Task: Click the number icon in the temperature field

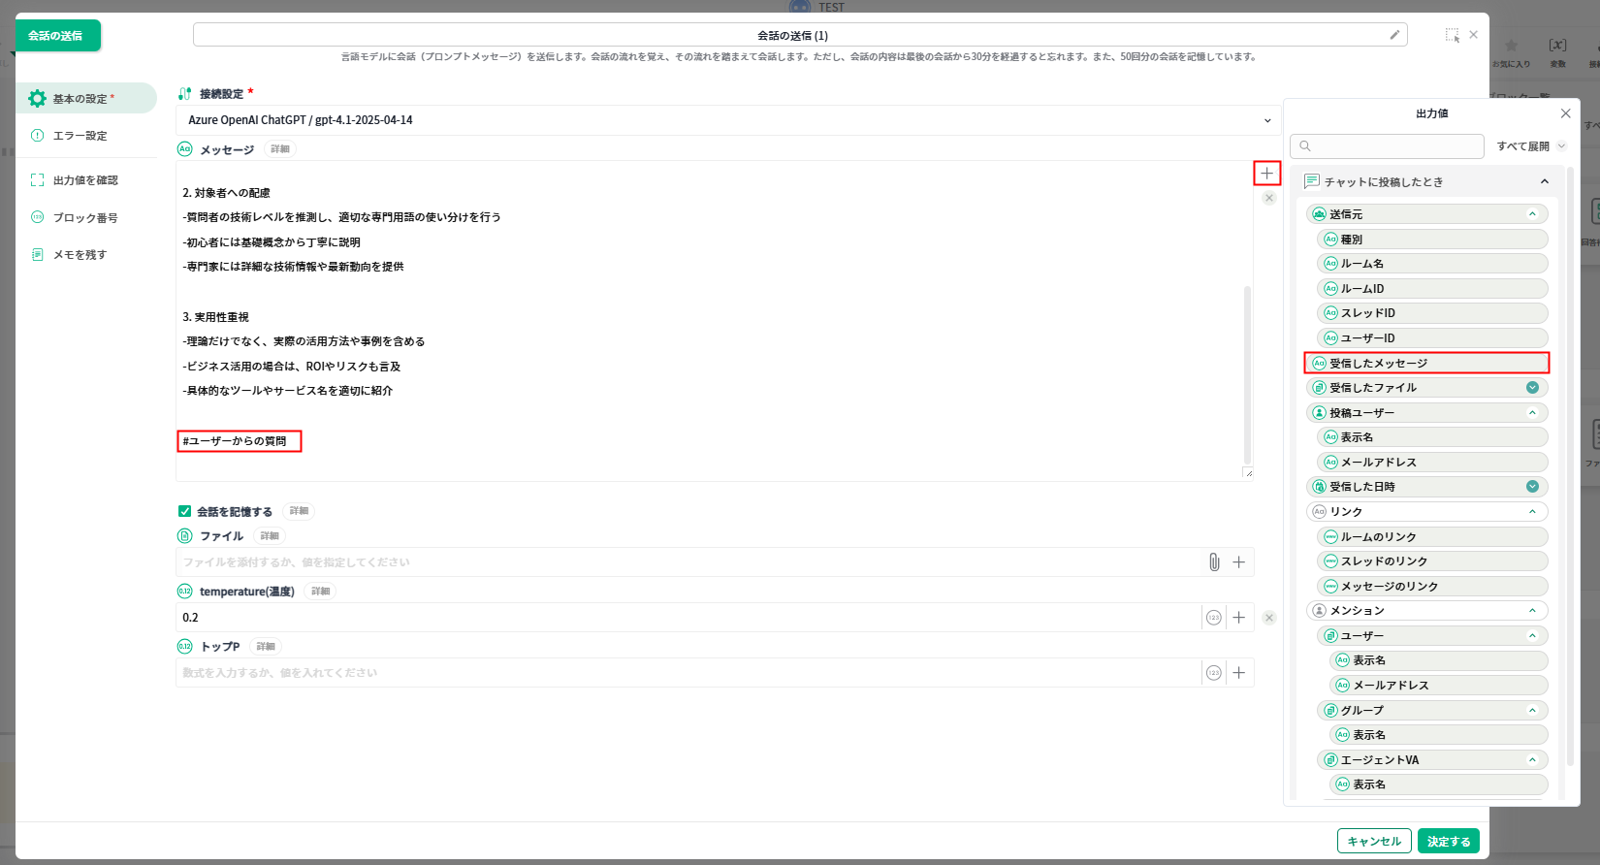Action: point(1213,618)
